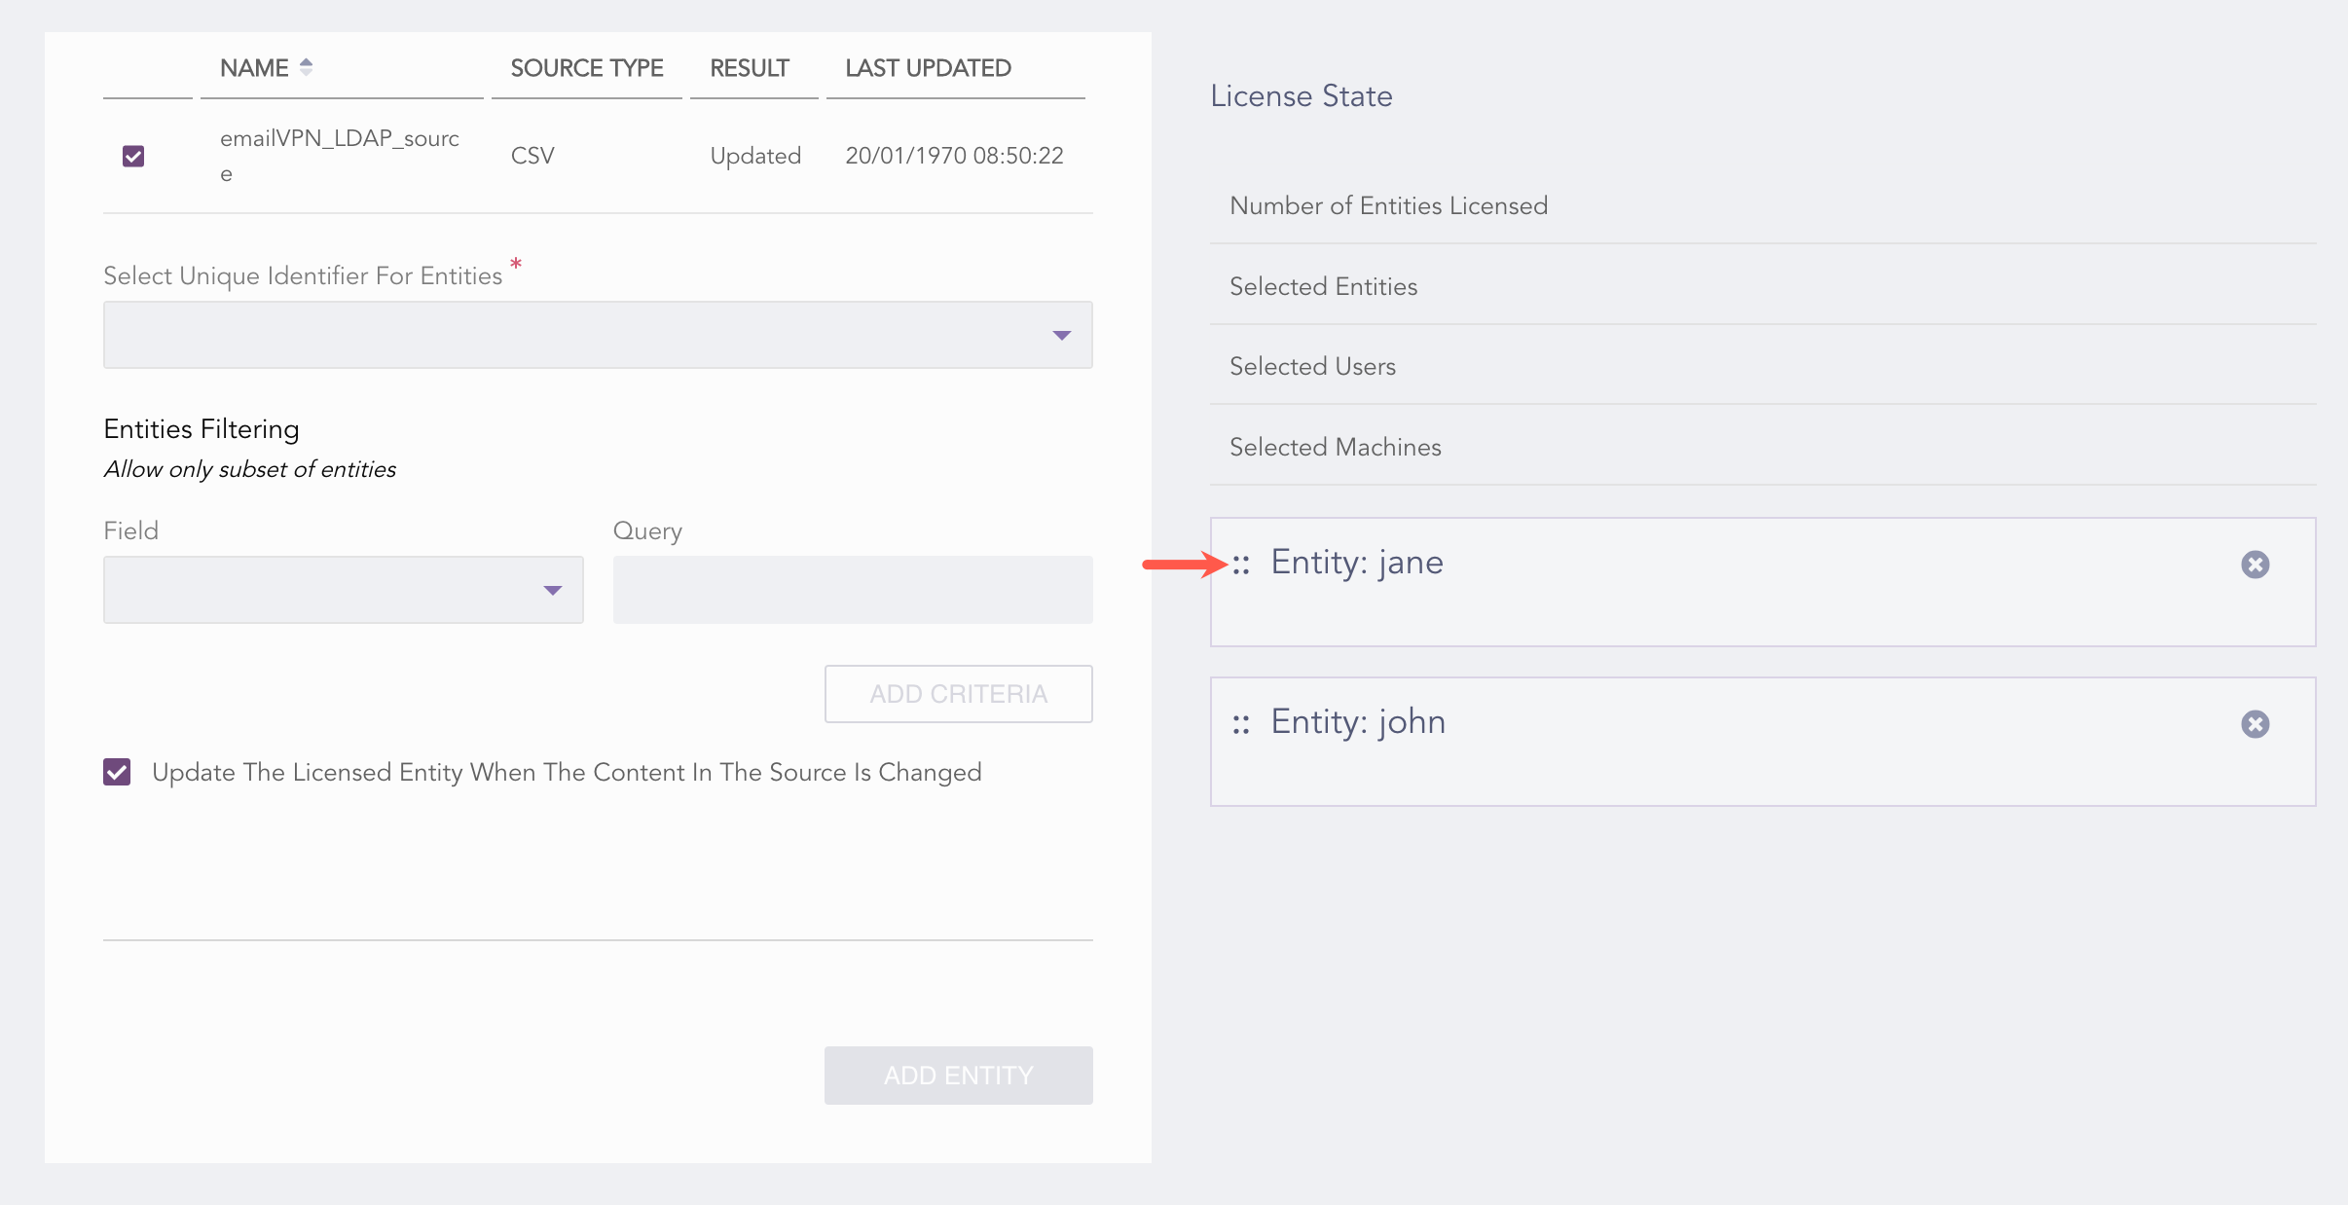Click the Unique Identifier dropdown arrow

click(1061, 335)
